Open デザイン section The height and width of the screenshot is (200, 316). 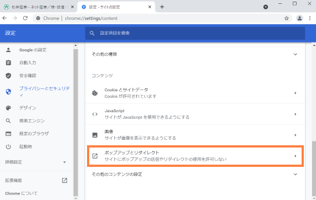[28, 108]
